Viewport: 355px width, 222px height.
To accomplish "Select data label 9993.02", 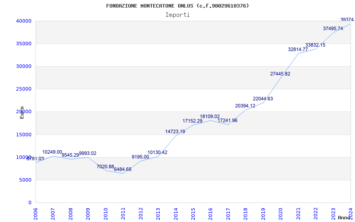I will coord(87,153).
